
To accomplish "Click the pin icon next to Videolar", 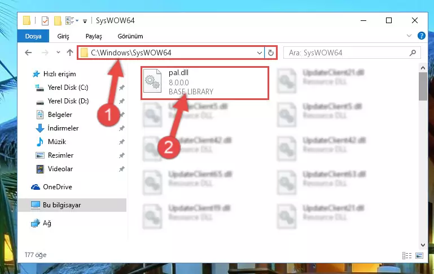I will tap(121, 169).
